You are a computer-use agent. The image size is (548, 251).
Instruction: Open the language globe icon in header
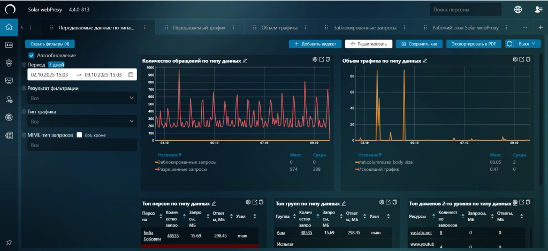pyautogui.click(x=518, y=9)
